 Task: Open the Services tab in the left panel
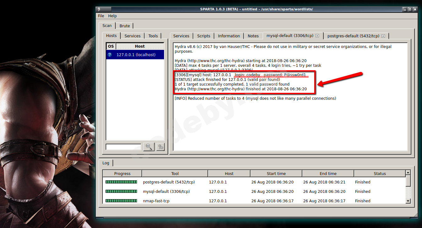tap(132, 36)
